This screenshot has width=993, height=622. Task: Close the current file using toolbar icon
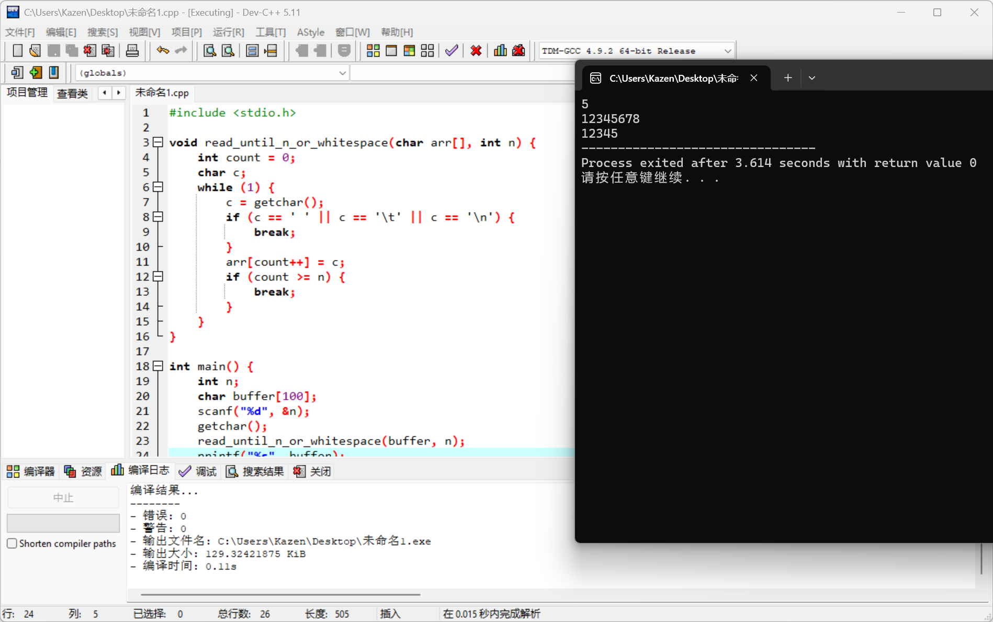point(89,51)
